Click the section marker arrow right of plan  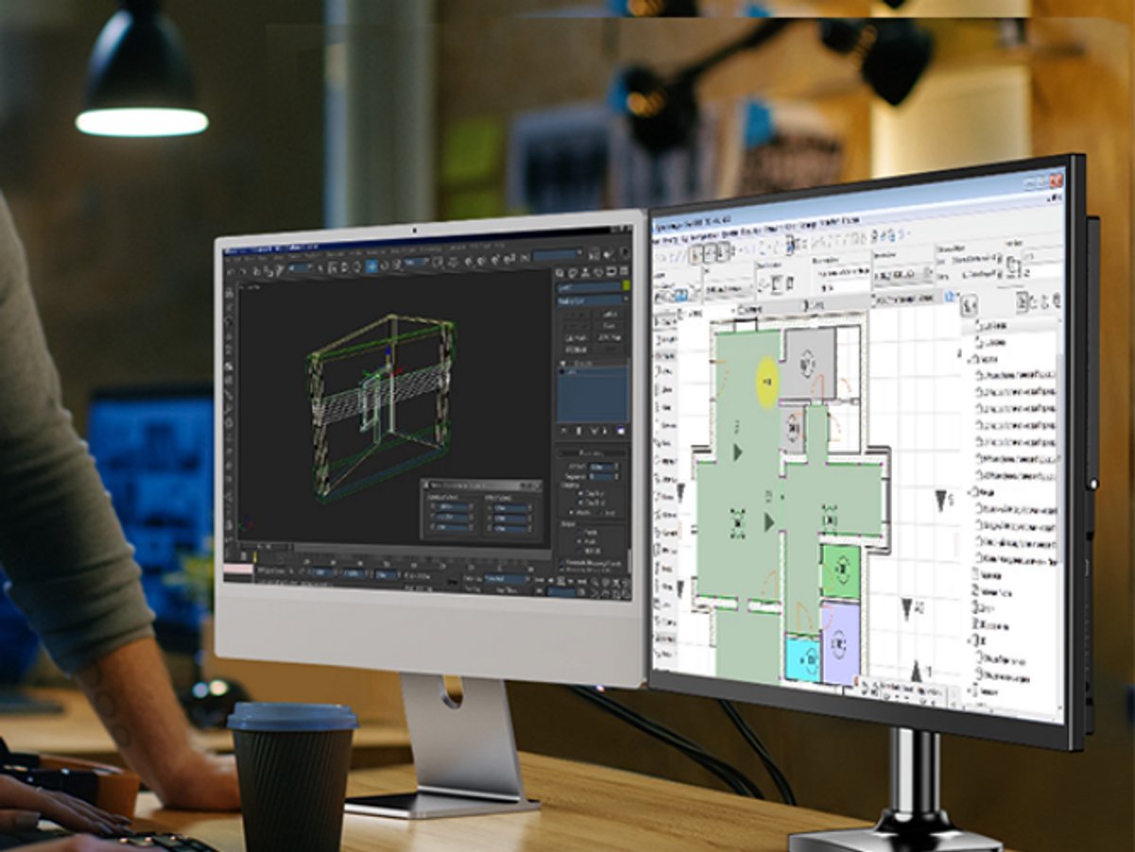(x=940, y=500)
